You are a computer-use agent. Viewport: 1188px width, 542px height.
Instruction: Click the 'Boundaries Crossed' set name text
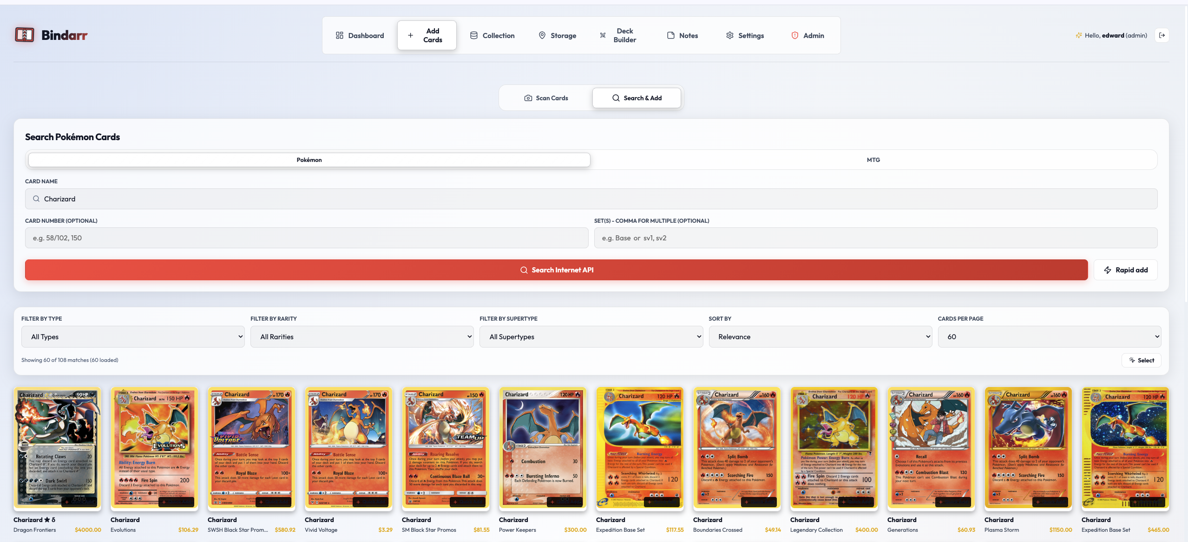[x=718, y=530]
